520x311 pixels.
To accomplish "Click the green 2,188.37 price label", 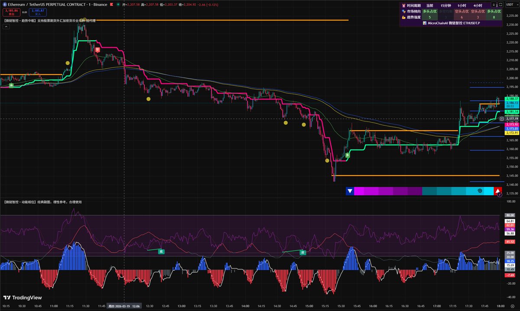I will 511,99.
